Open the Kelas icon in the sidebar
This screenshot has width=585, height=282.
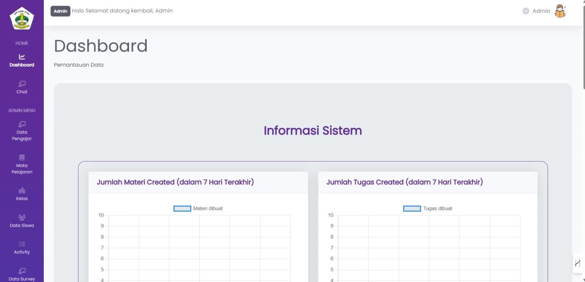pos(22,191)
